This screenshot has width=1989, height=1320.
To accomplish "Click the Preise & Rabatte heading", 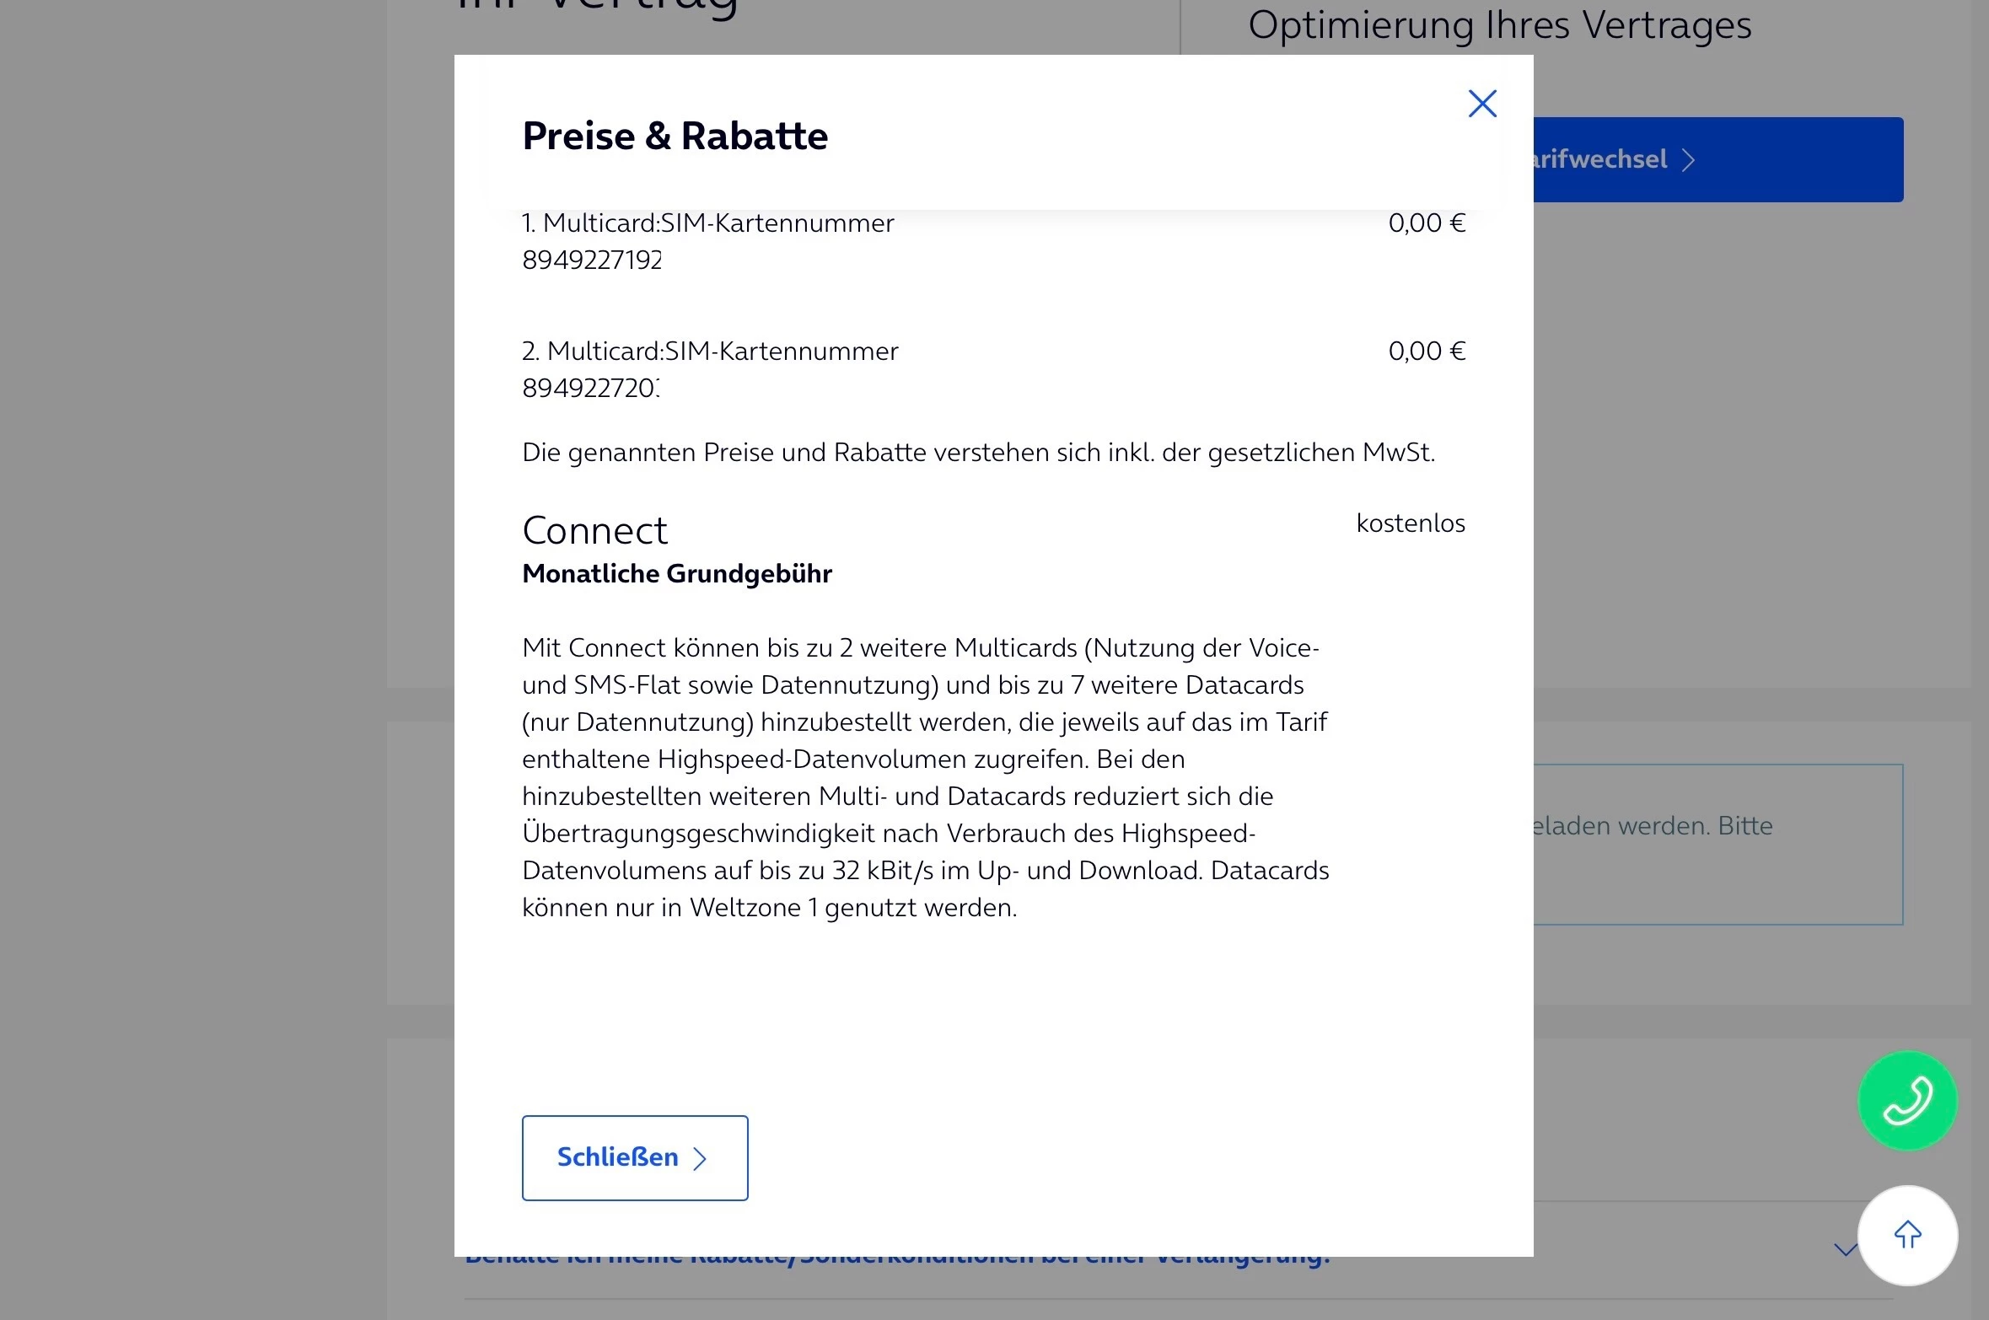I will pos(675,136).
